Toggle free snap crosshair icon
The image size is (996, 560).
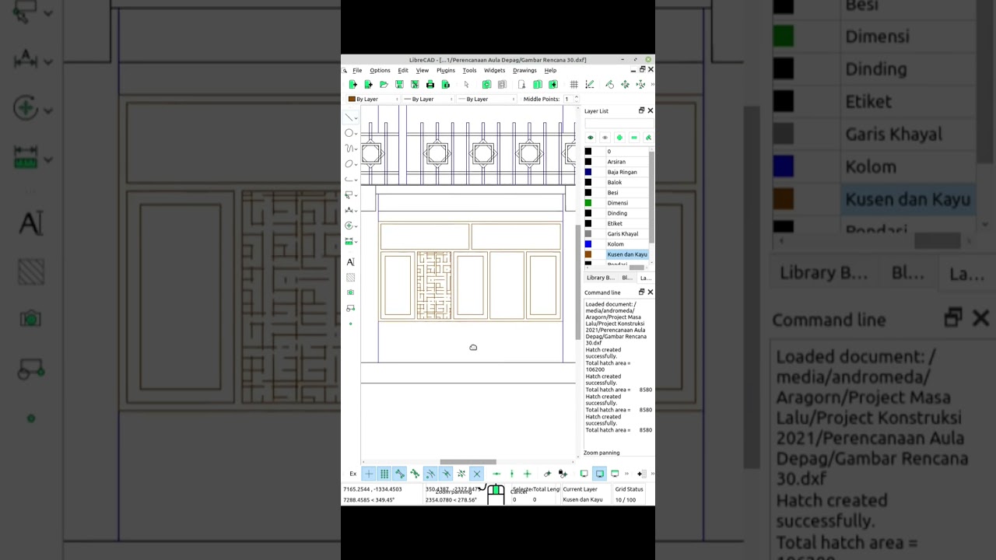click(369, 474)
